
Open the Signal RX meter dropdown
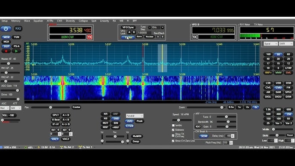[270, 44]
